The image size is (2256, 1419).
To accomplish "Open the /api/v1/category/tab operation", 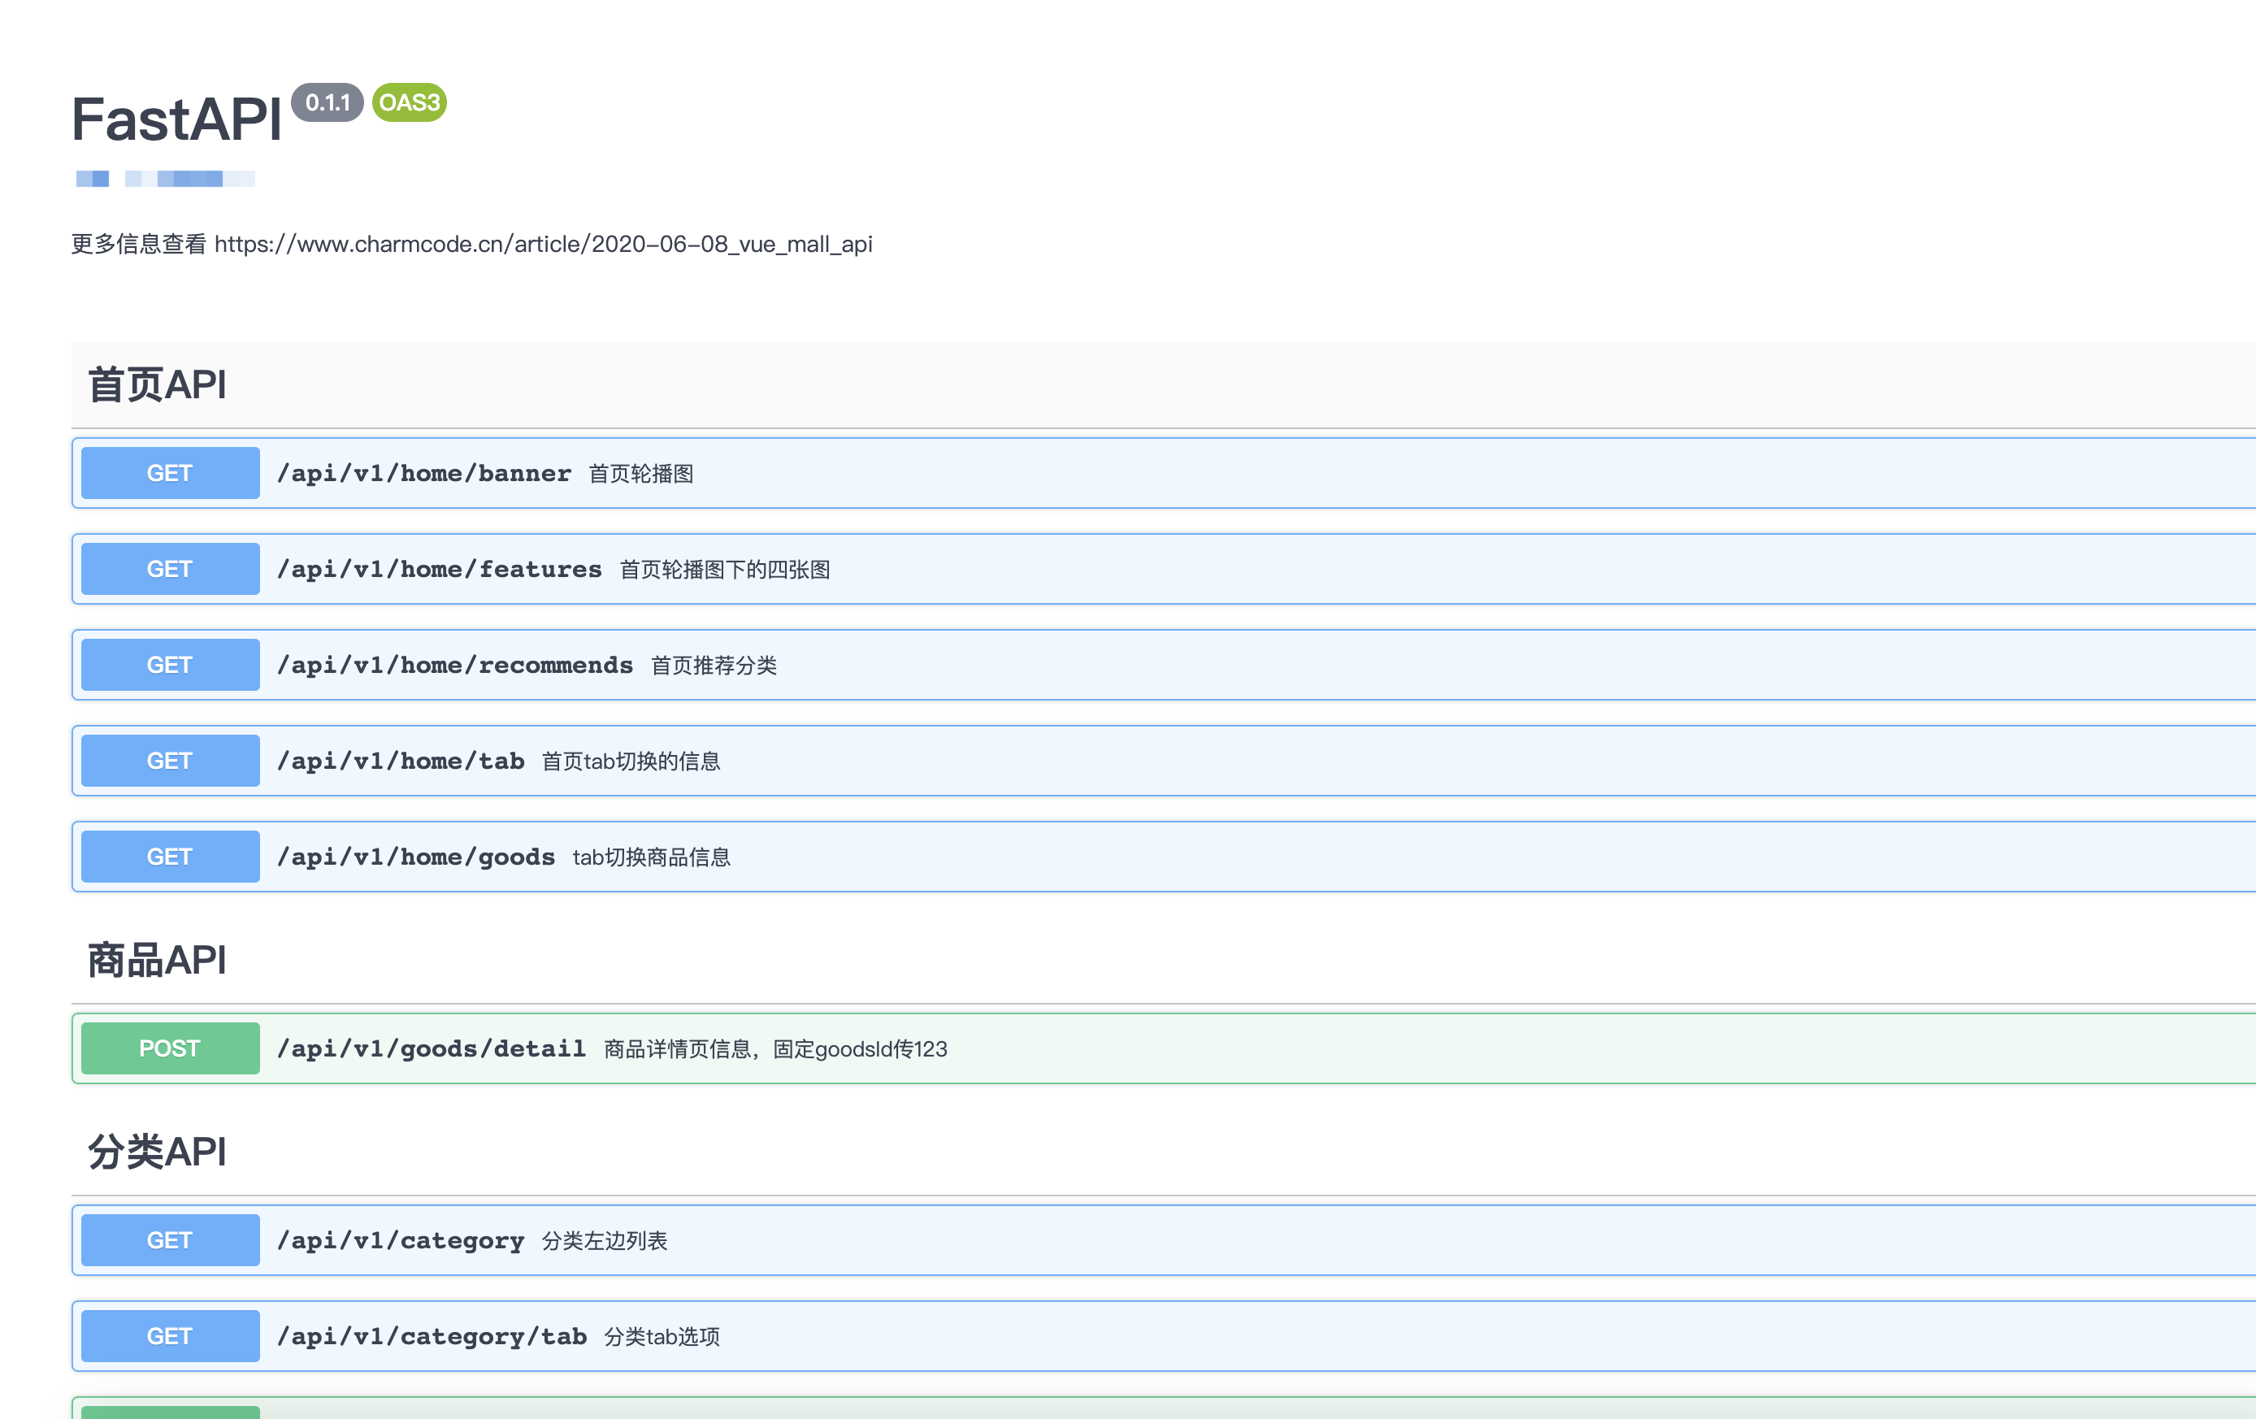I will click(x=432, y=1337).
